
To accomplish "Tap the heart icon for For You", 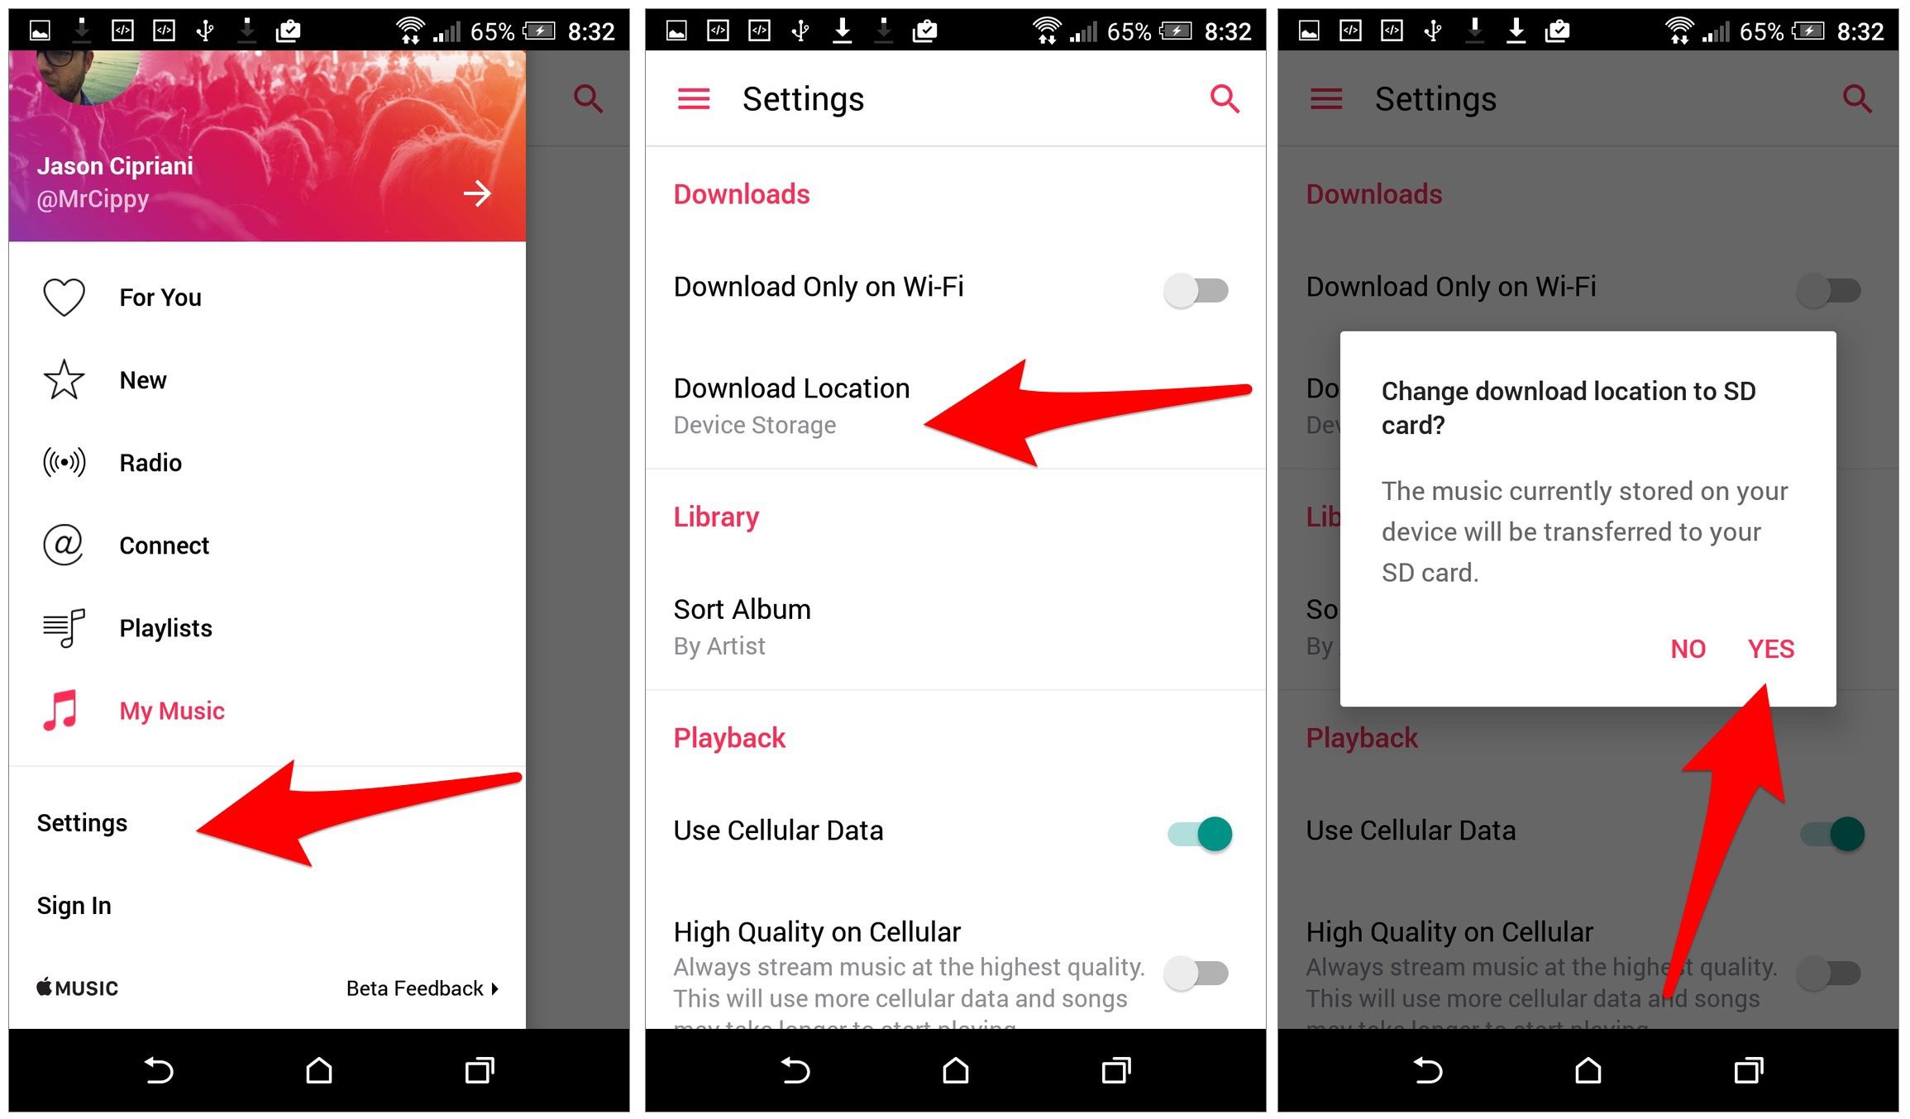I will pyautogui.click(x=63, y=296).
